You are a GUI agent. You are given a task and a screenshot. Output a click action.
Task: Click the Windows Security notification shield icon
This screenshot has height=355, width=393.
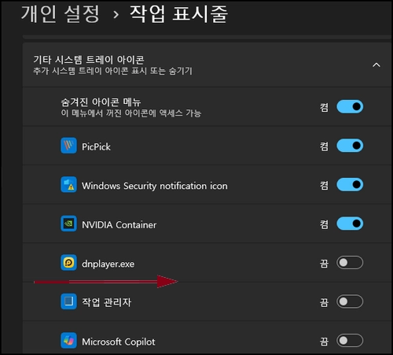coord(68,185)
